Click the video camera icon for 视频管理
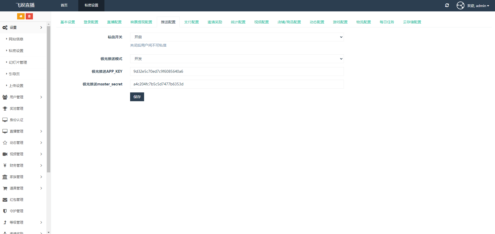Image resolution: width=495 pixels, height=234 pixels. pyautogui.click(x=5, y=154)
